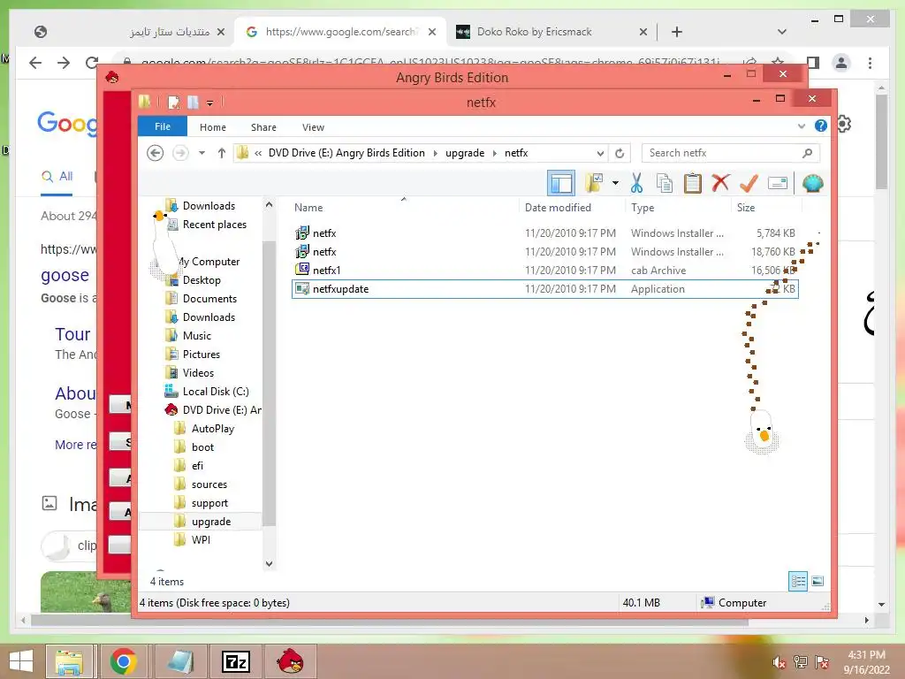Open the dropdown arrow beside folder options
Image resolution: width=905 pixels, height=679 pixels.
point(615,184)
